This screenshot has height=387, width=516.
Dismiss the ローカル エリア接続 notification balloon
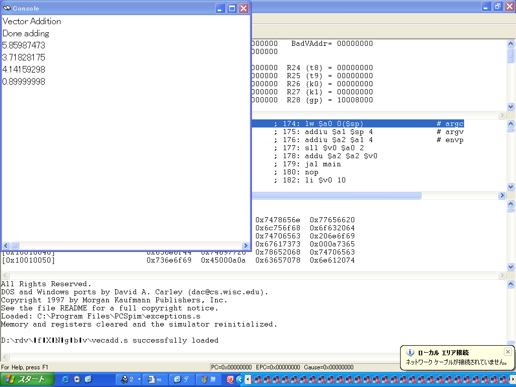[507, 352]
